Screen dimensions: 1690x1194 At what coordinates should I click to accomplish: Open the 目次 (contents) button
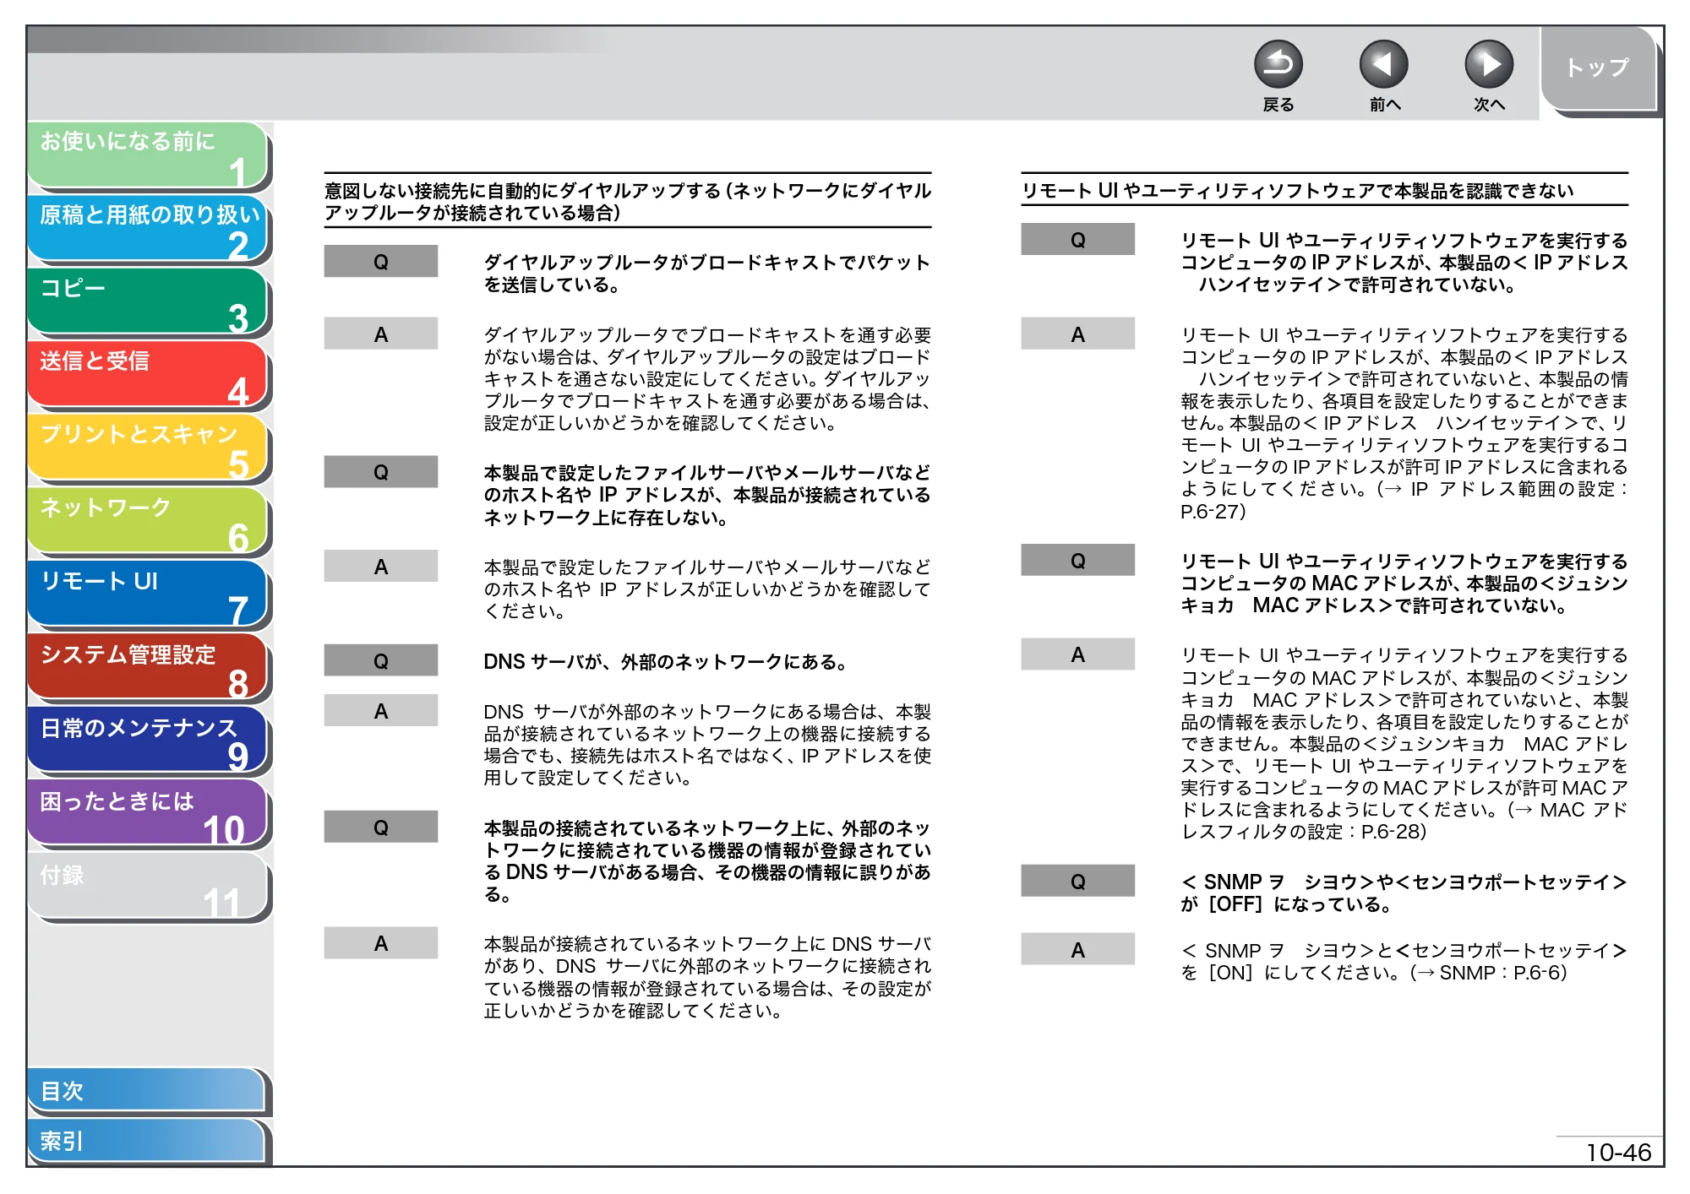pyautogui.click(x=147, y=1090)
